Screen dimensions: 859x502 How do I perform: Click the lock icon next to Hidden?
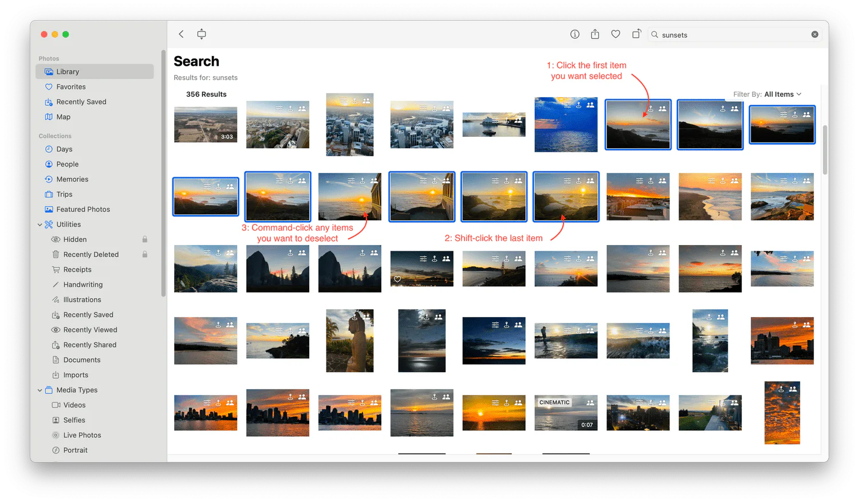[x=145, y=239]
